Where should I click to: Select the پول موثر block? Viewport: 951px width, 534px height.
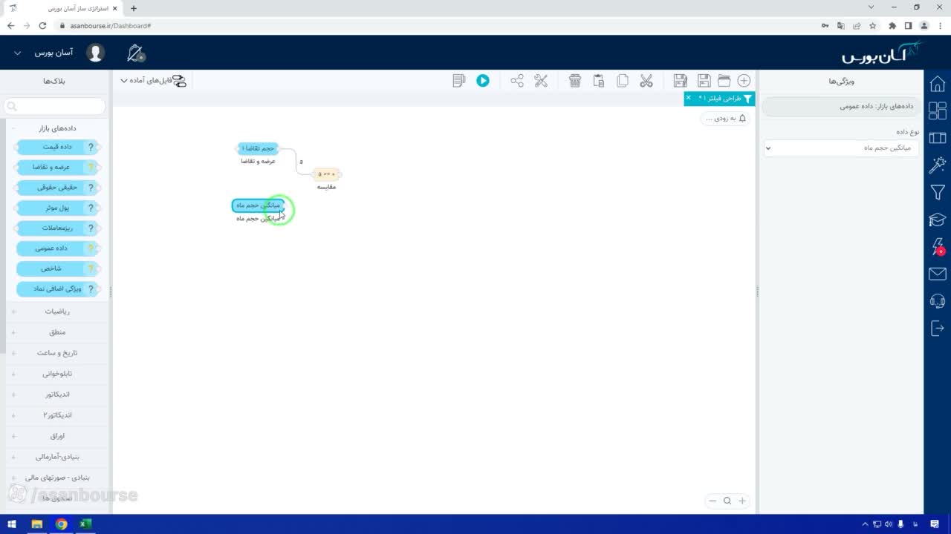coord(56,208)
